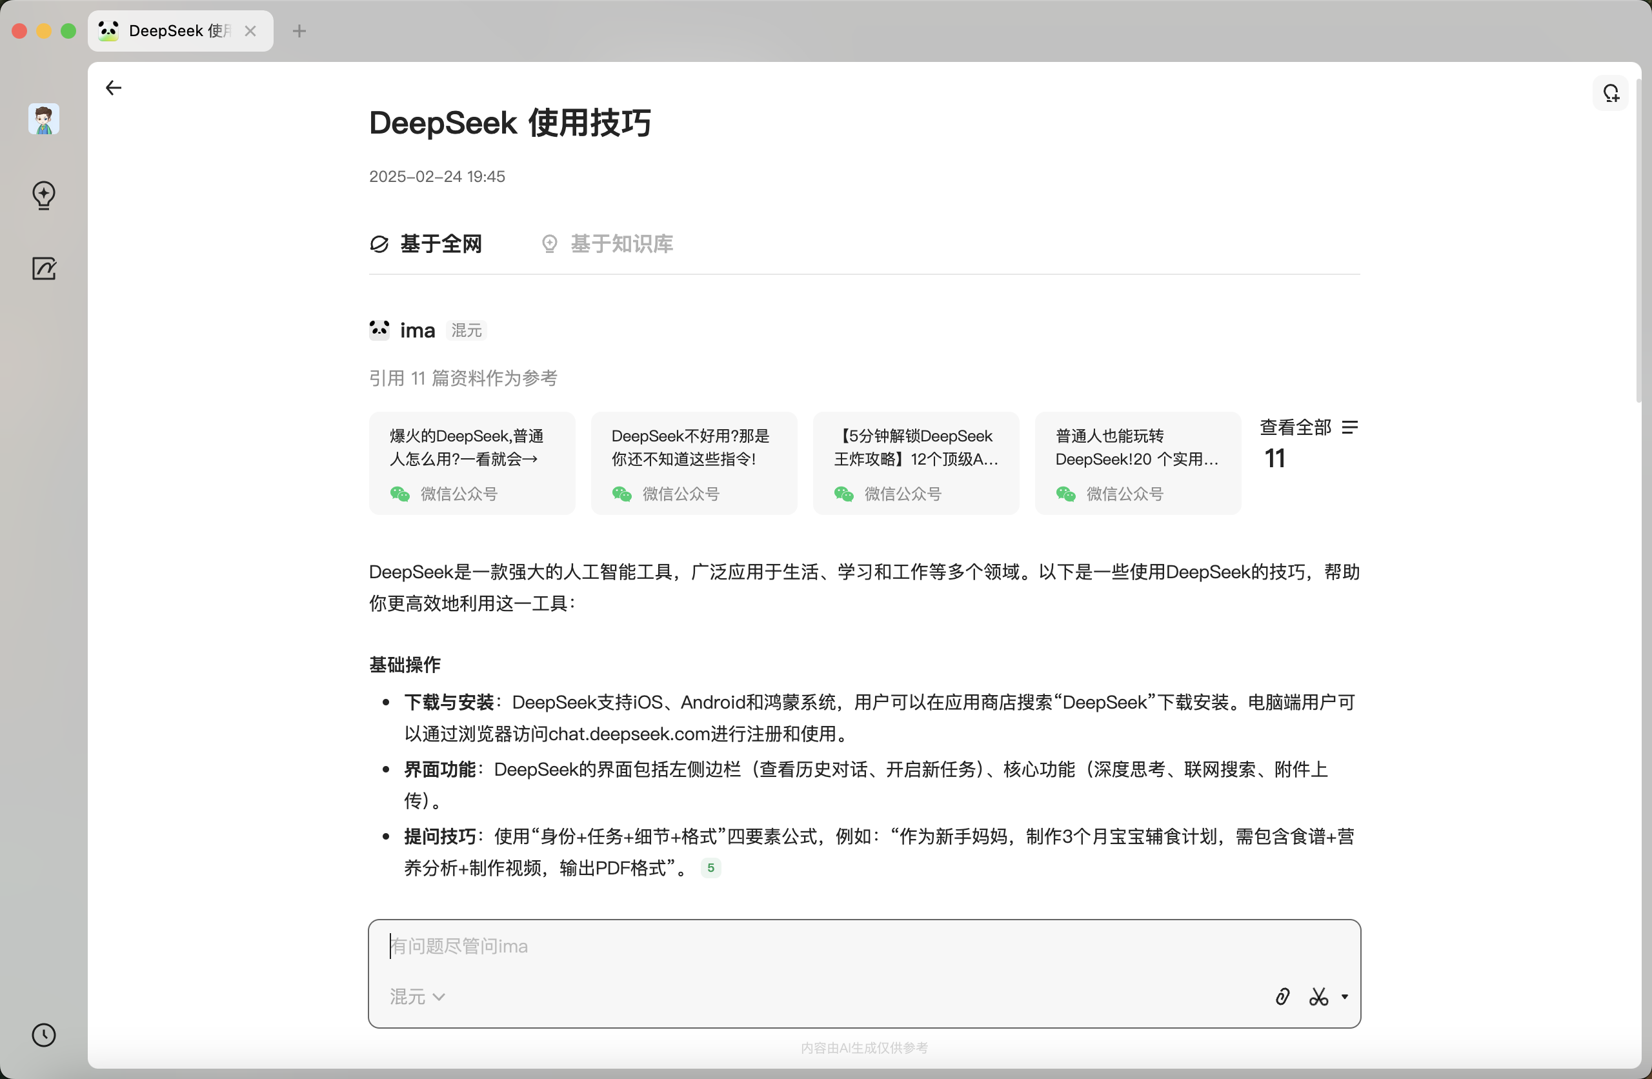Click the macOS yellow minimize button
Viewport: 1652px width, 1079px height.
[44, 31]
